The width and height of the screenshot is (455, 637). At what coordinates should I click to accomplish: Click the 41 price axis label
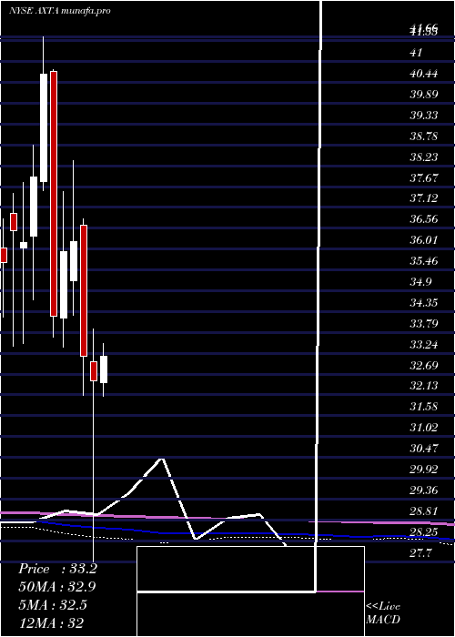click(417, 53)
